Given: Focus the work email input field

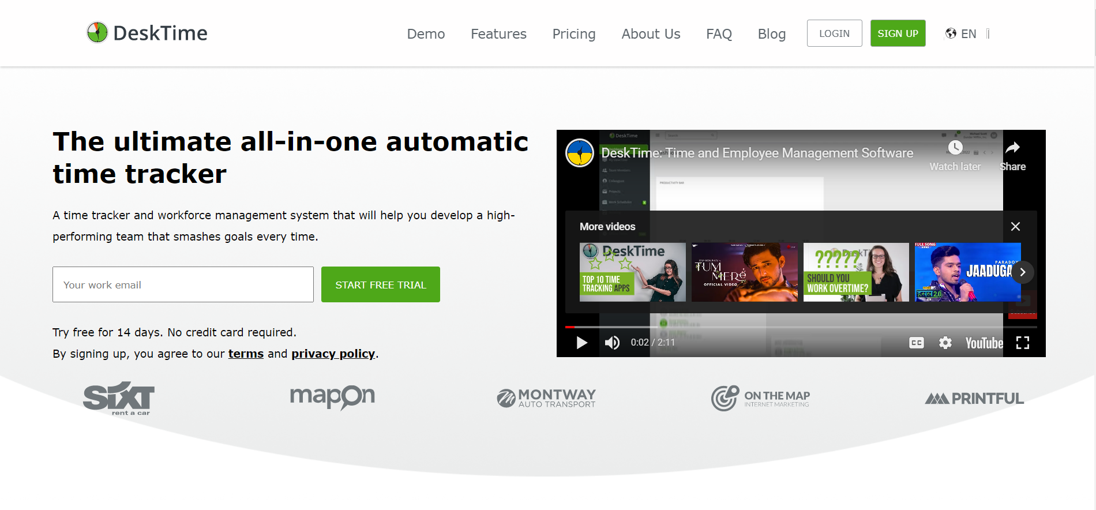Looking at the screenshot, I should [x=183, y=284].
